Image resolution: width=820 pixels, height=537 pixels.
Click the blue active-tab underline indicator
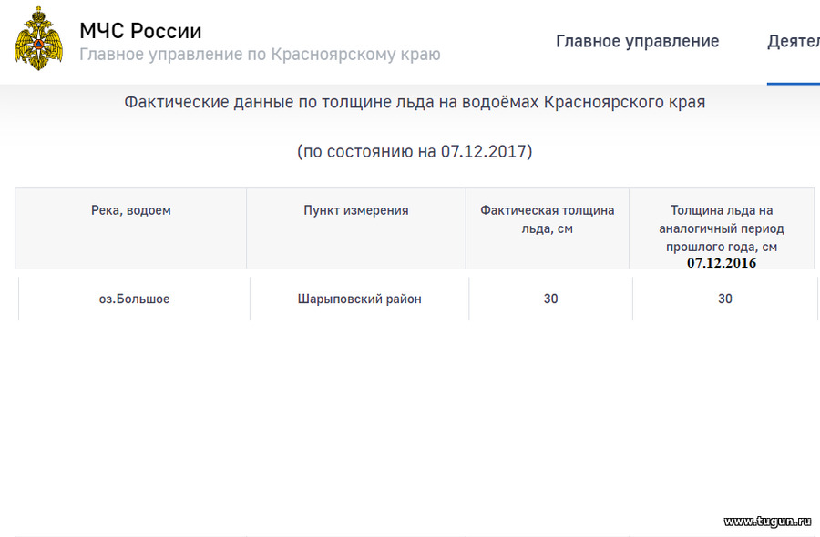pos(793,84)
